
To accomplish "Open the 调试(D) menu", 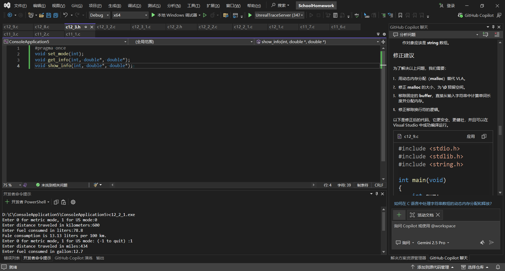I will coord(134,6).
